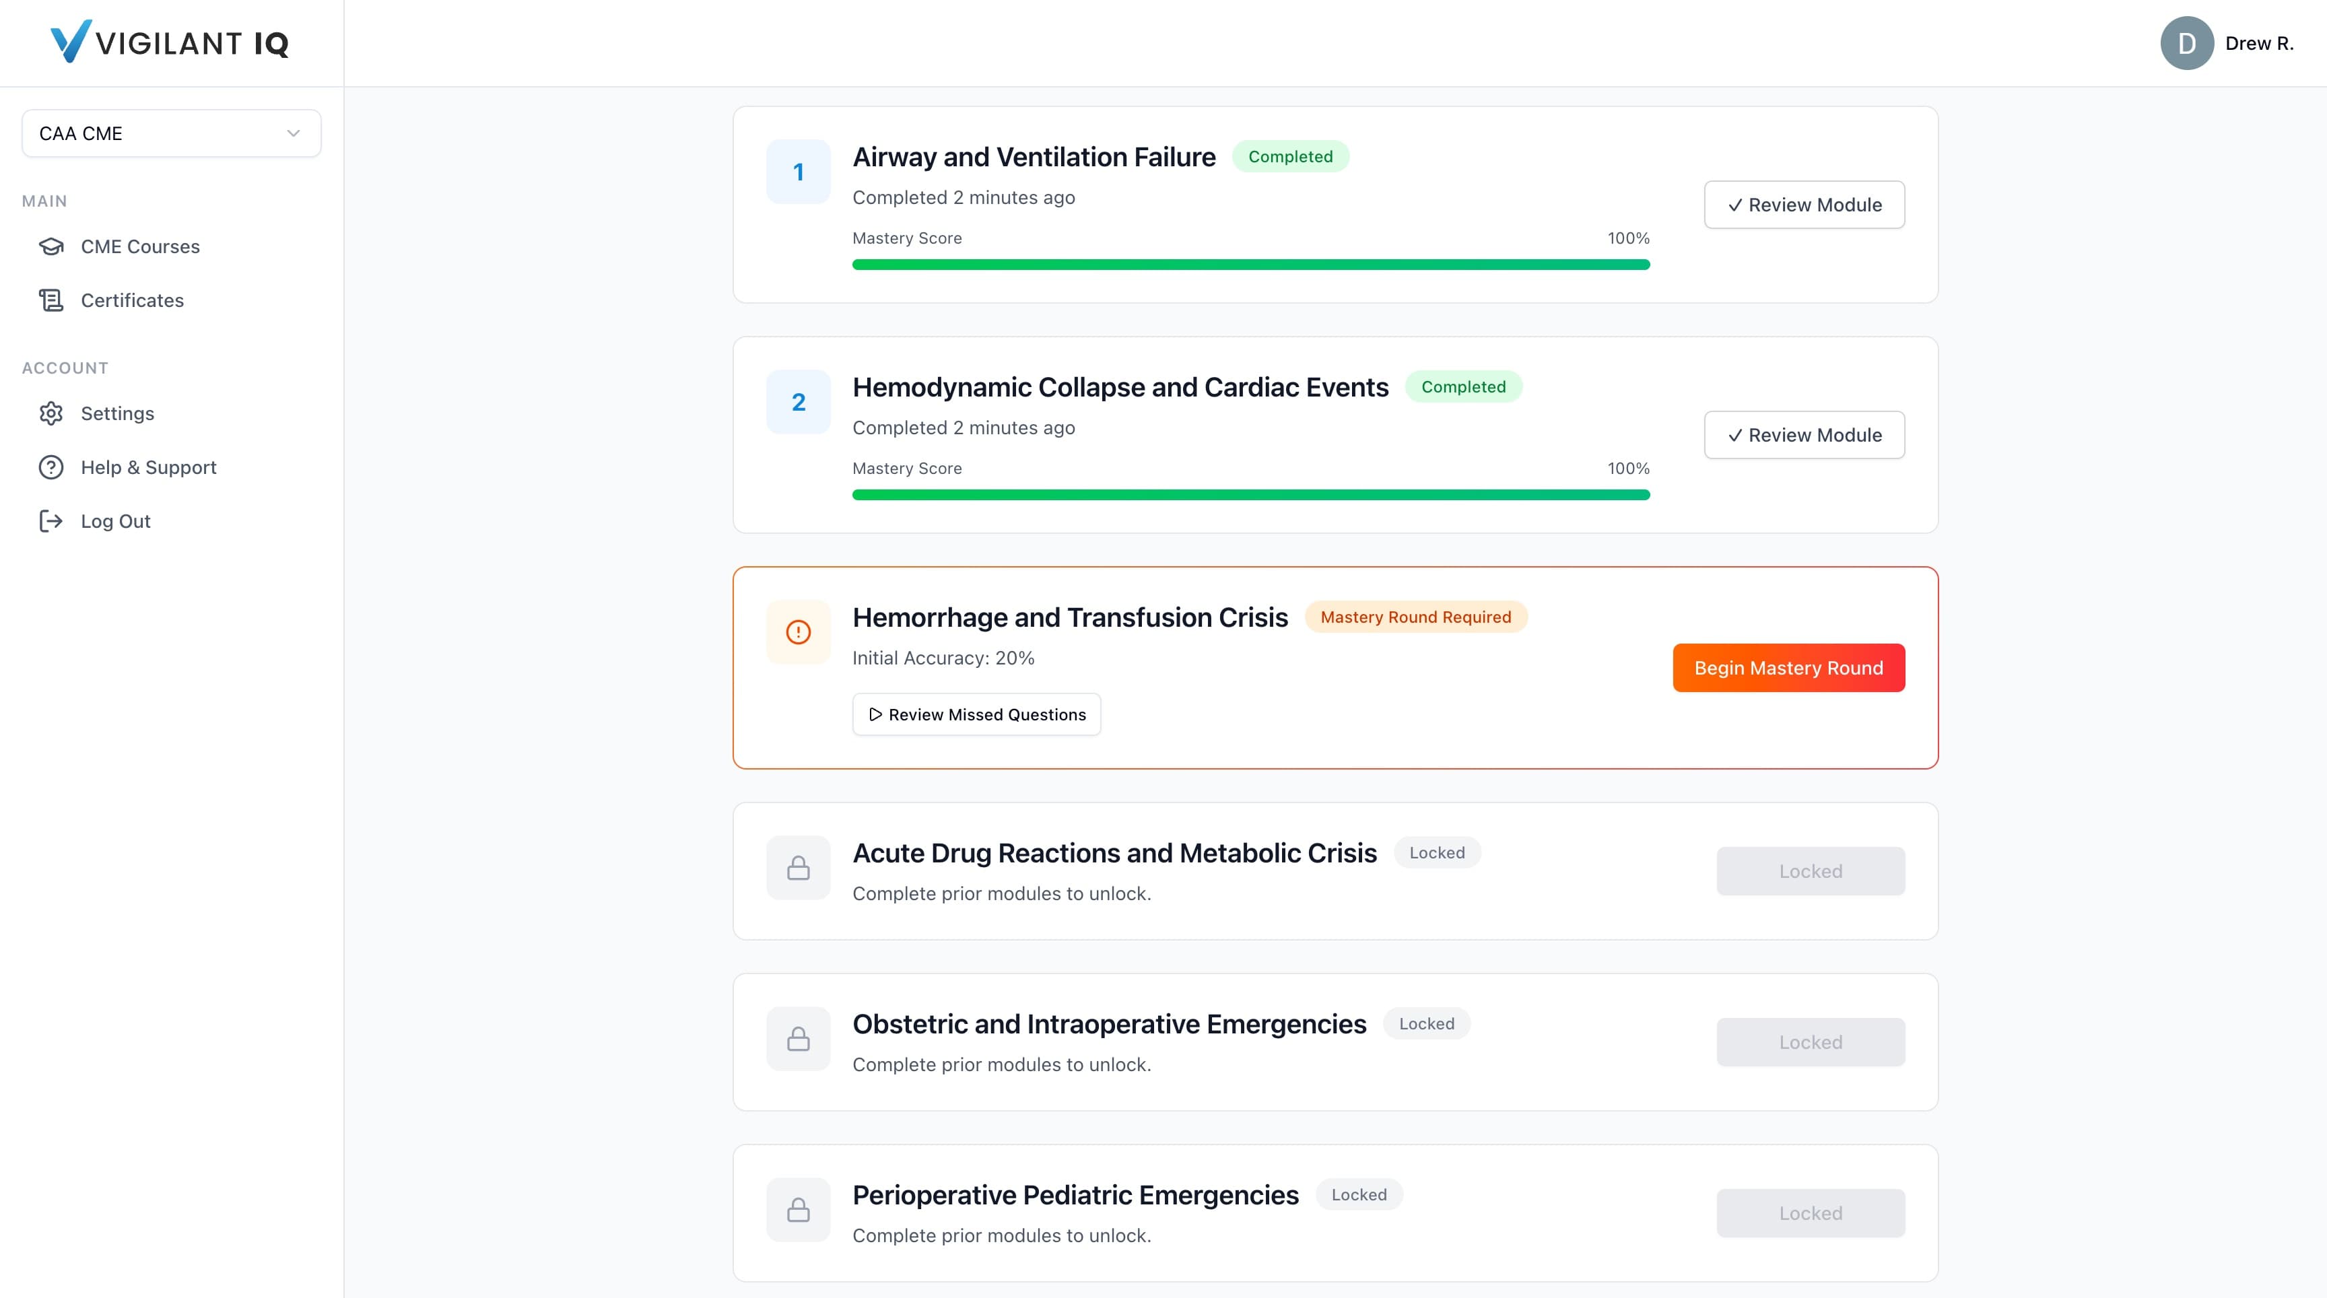Click the Log Out arrow icon
Viewport: 2327px width, 1298px height.
pyautogui.click(x=51, y=521)
